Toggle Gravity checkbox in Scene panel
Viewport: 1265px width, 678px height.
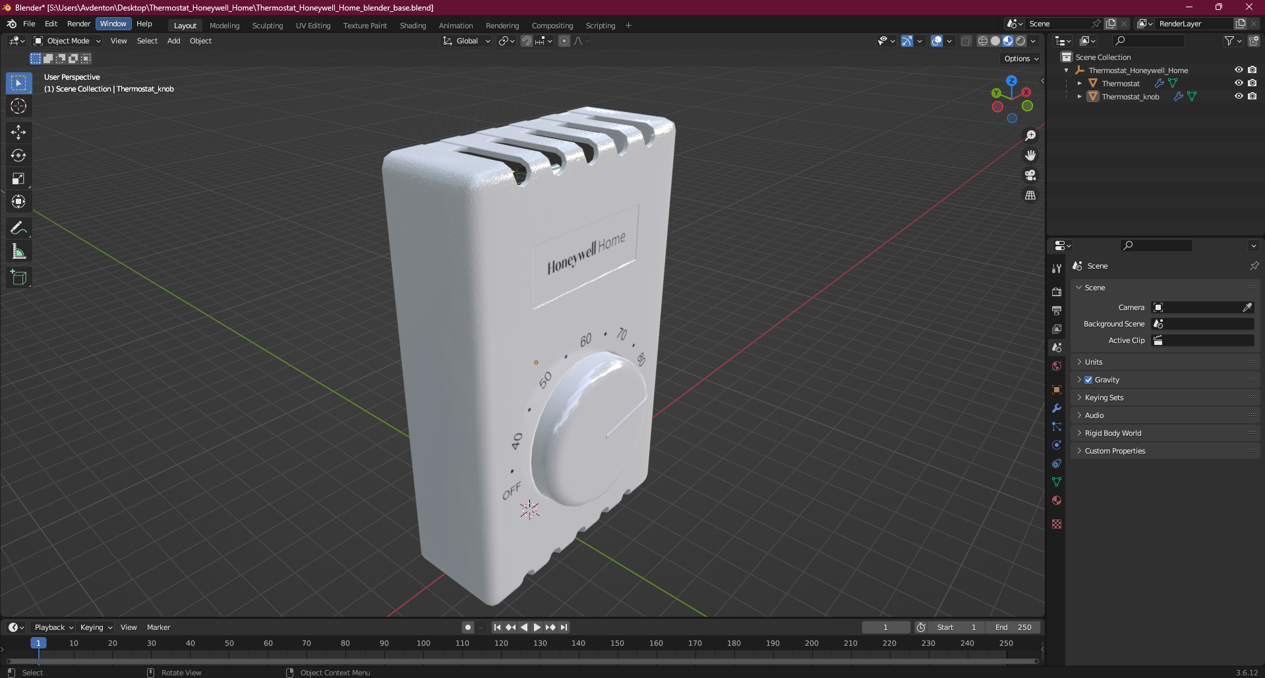[1088, 380]
